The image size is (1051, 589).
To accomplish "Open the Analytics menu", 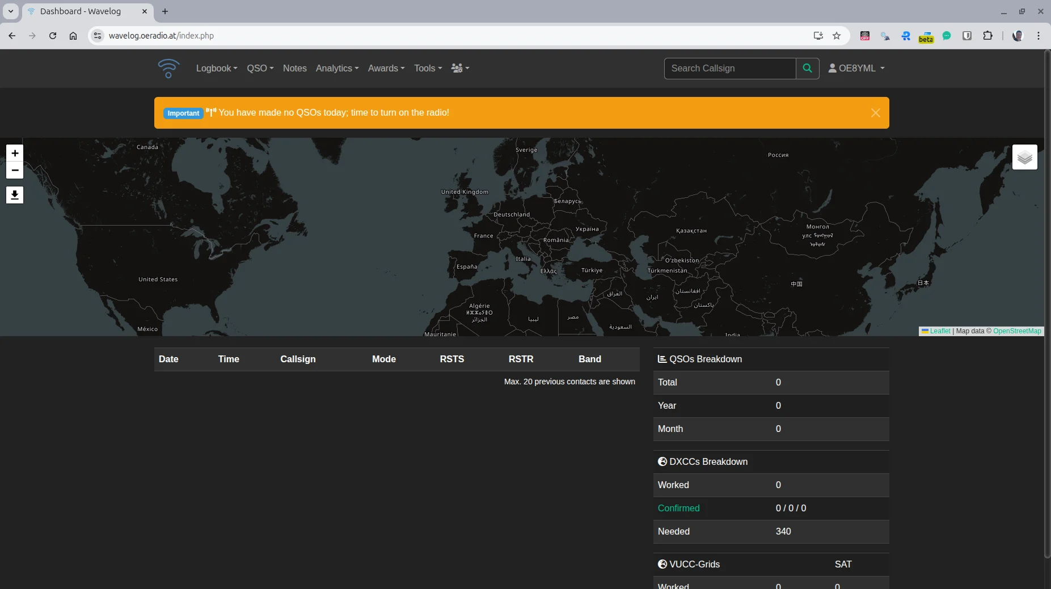I will [x=337, y=68].
